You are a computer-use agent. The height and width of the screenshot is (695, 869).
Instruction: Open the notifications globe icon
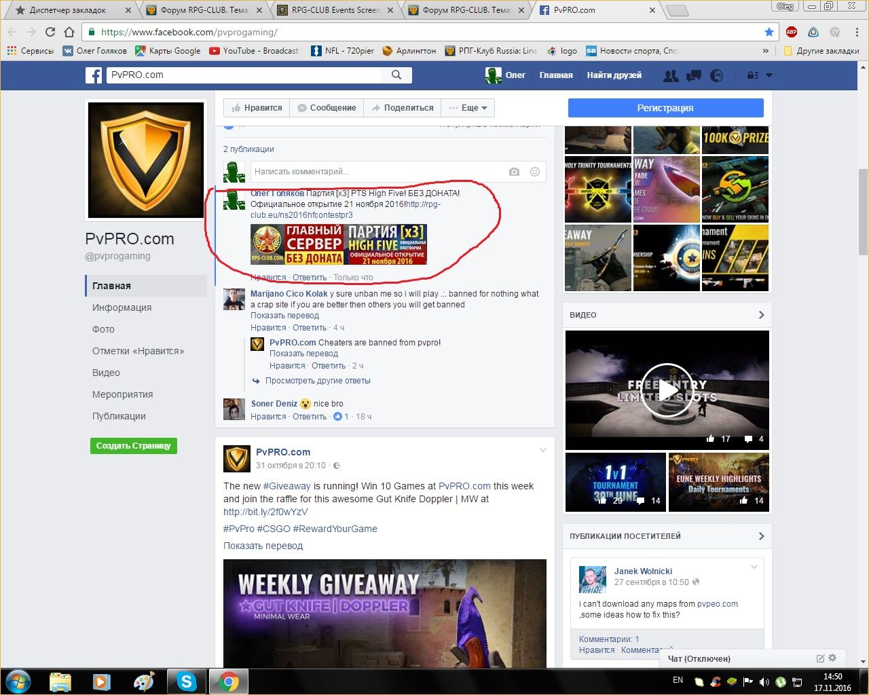click(x=716, y=75)
